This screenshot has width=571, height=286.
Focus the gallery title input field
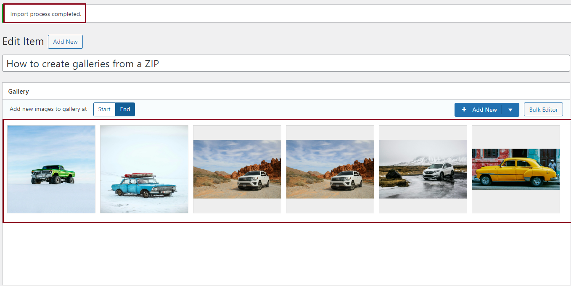point(286,63)
